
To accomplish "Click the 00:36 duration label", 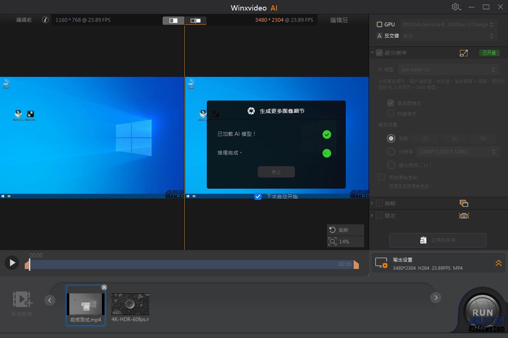I will pyautogui.click(x=345, y=264).
